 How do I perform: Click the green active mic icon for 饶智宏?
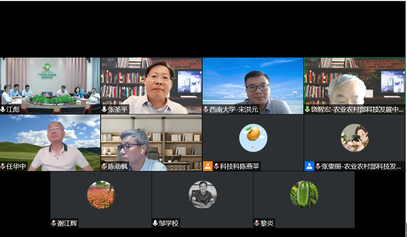[307, 110]
